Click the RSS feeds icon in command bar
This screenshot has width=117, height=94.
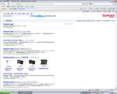click(x=85, y=9)
